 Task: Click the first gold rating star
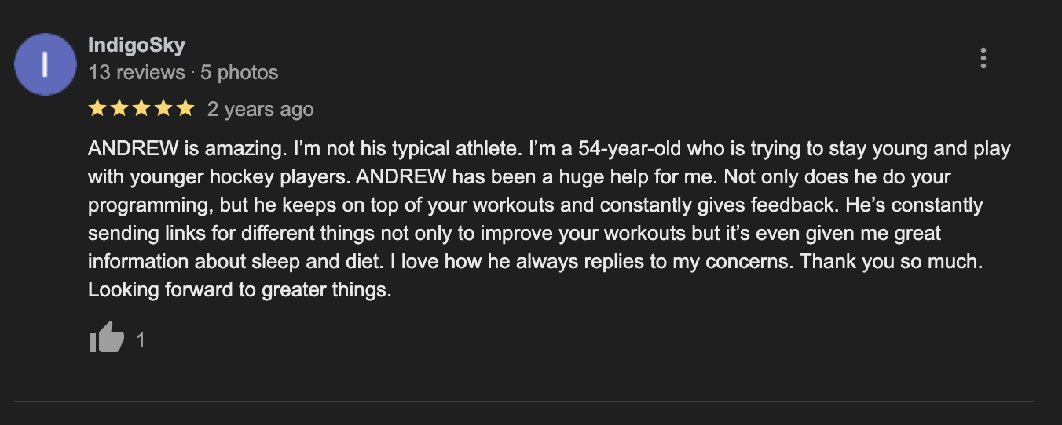coord(97,108)
